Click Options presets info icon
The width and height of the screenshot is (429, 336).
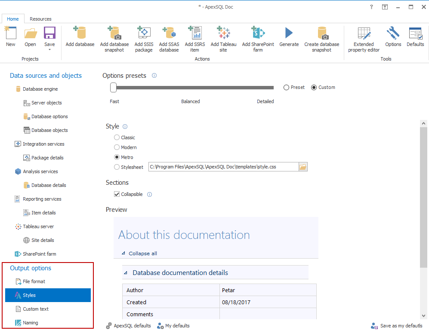tap(154, 75)
